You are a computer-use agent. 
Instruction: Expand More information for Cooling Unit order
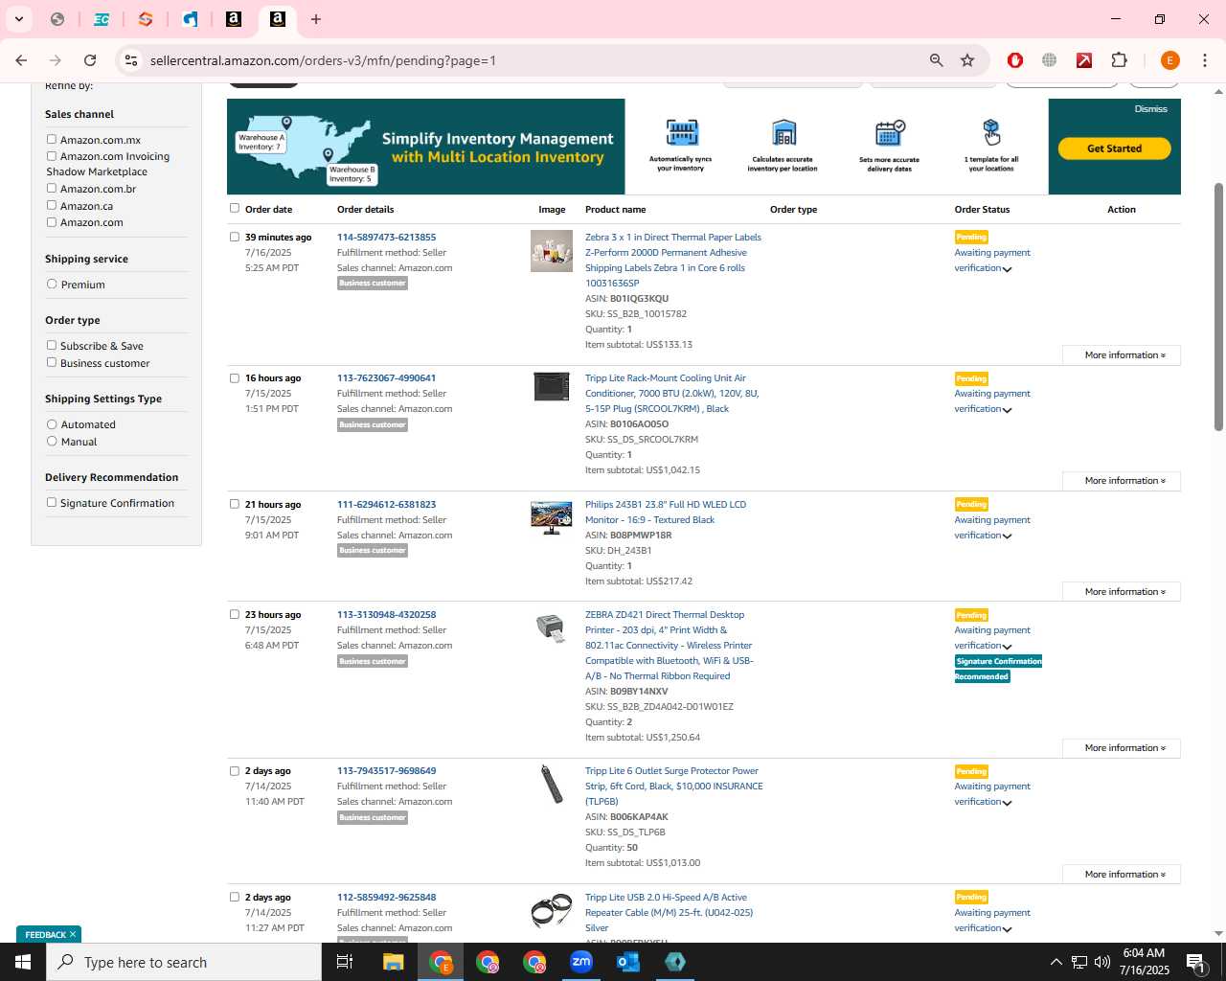click(1122, 481)
